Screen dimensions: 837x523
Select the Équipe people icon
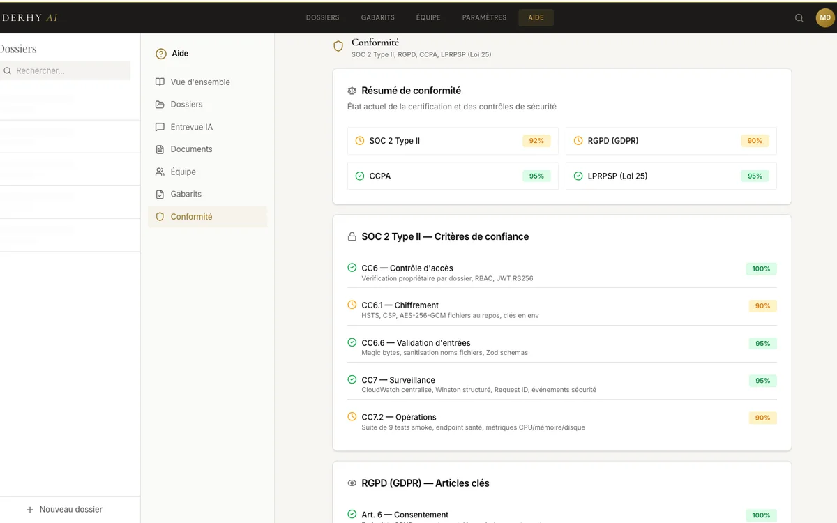[159, 172]
